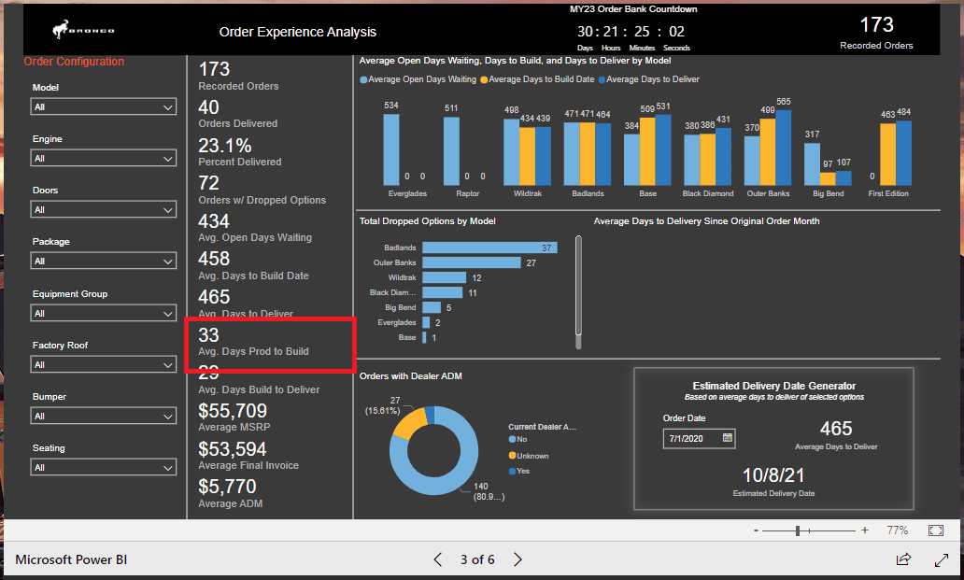Click the MY23 Order Bank Countdown timer

click(x=633, y=29)
